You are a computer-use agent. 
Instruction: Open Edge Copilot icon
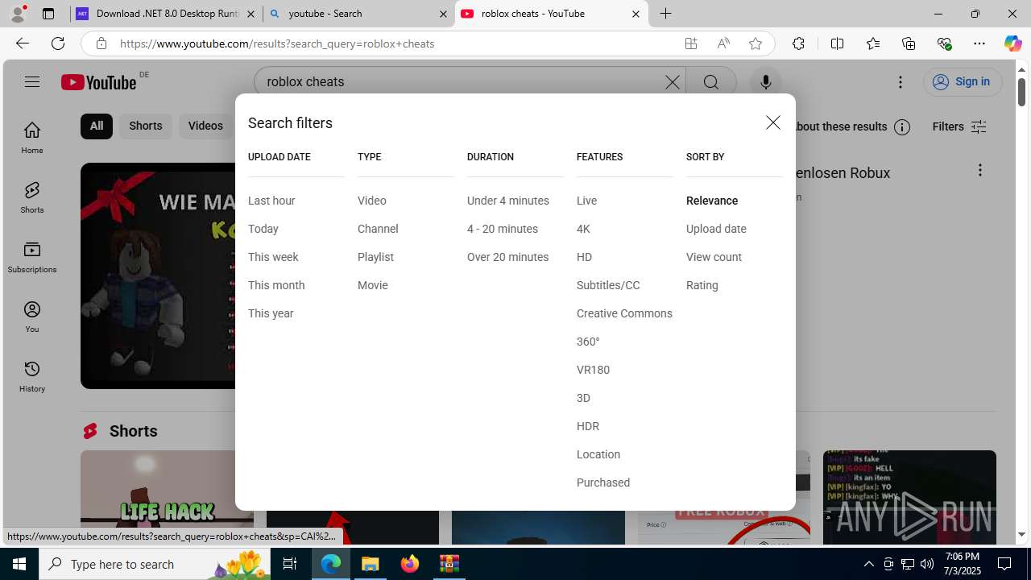click(x=1012, y=43)
